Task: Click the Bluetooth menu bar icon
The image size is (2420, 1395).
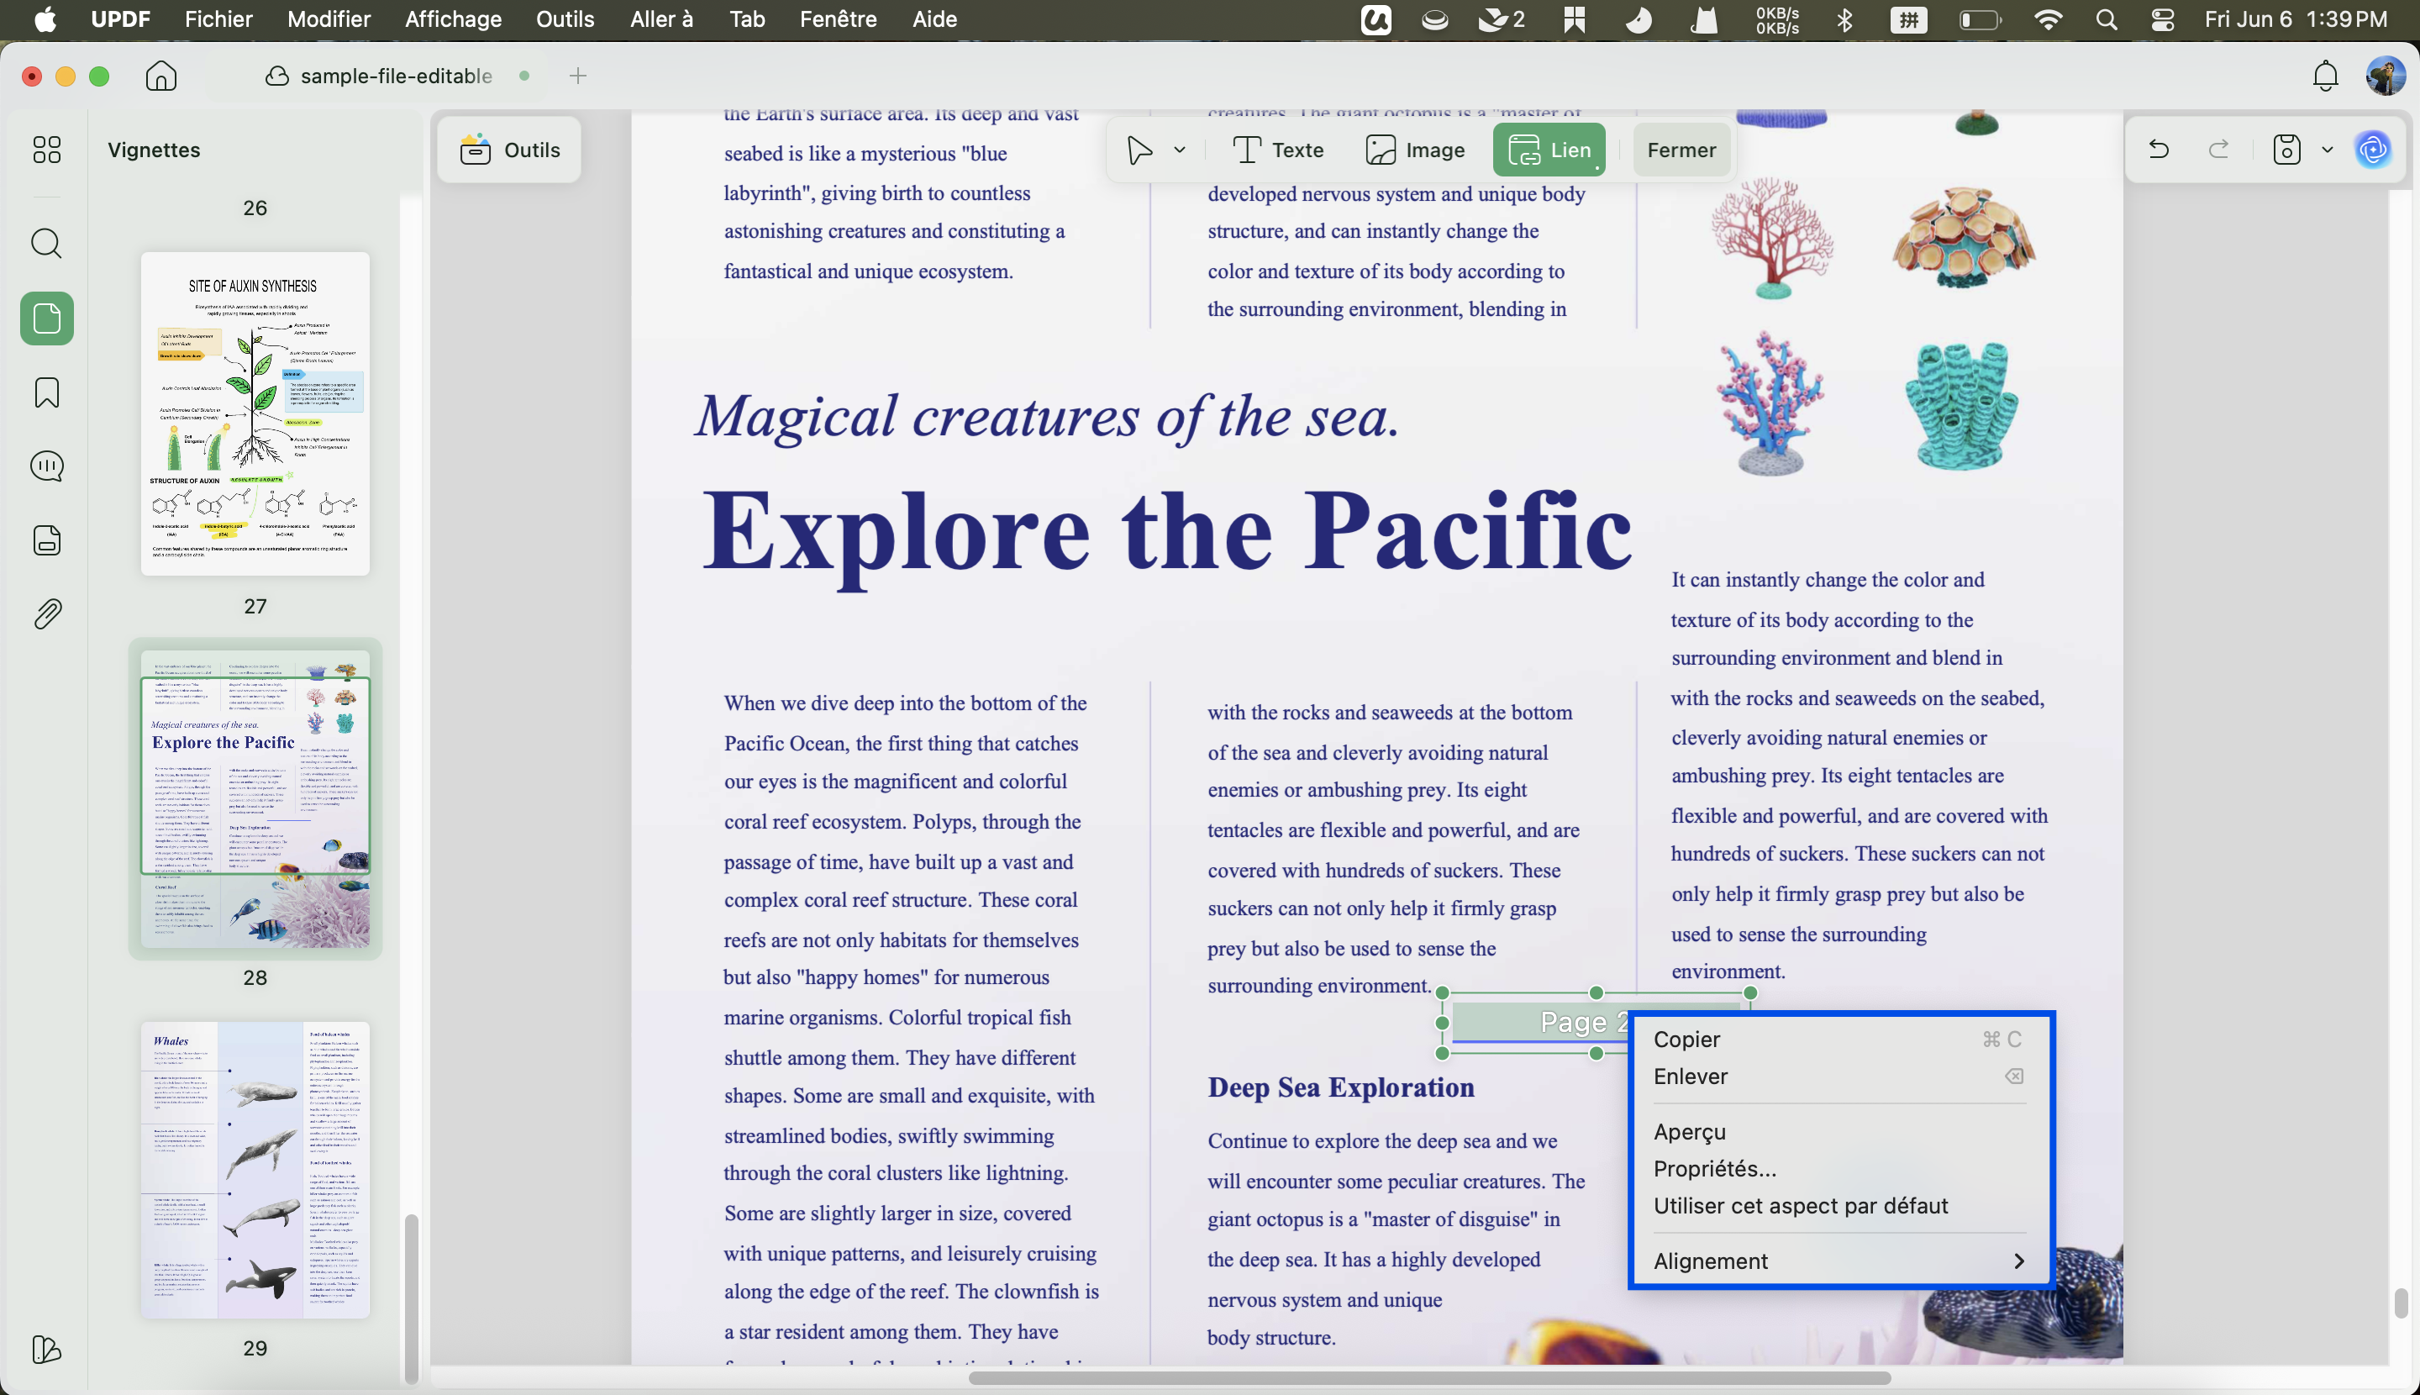Action: (1844, 19)
